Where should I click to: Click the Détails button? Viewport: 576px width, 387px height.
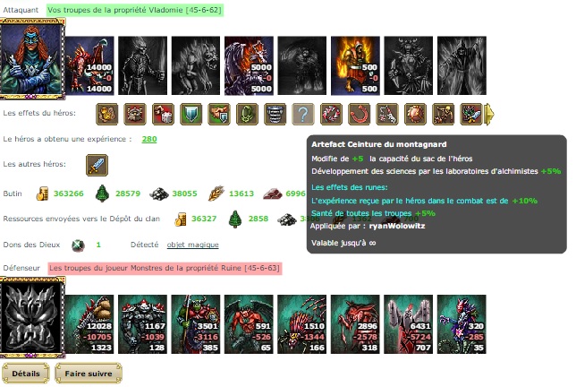point(26,374)
